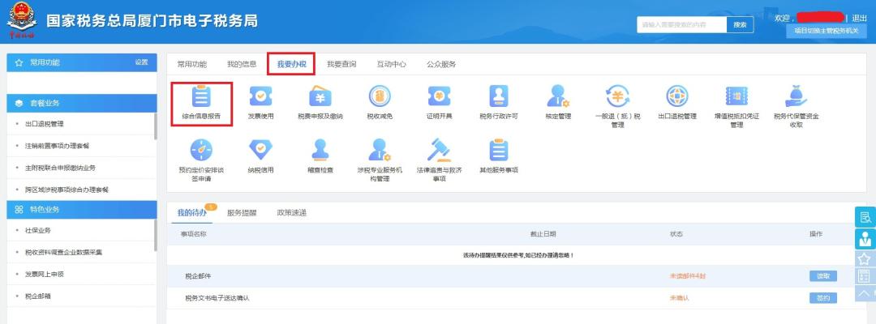Open 税务行政许可 icon

(x=499, y=96)
